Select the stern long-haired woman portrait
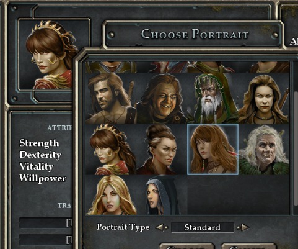298x249 pixels. [x=264, y=99]
